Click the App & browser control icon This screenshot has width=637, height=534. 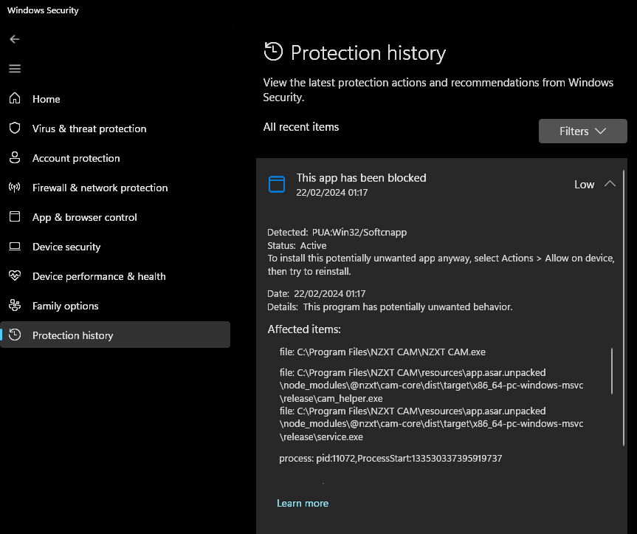tap(15, 217)
